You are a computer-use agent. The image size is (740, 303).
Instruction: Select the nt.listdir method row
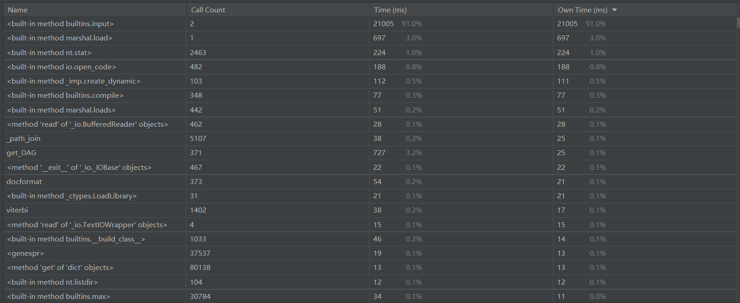coord(370,282)
